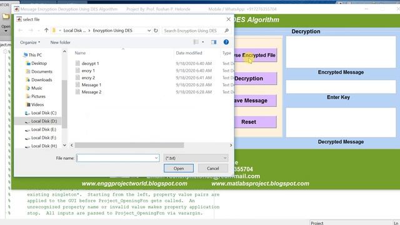Image resolution: width=400 pixels, height=225 pixels.
Task: Click the Decryption button in DES window
Action: coord(256,78)
